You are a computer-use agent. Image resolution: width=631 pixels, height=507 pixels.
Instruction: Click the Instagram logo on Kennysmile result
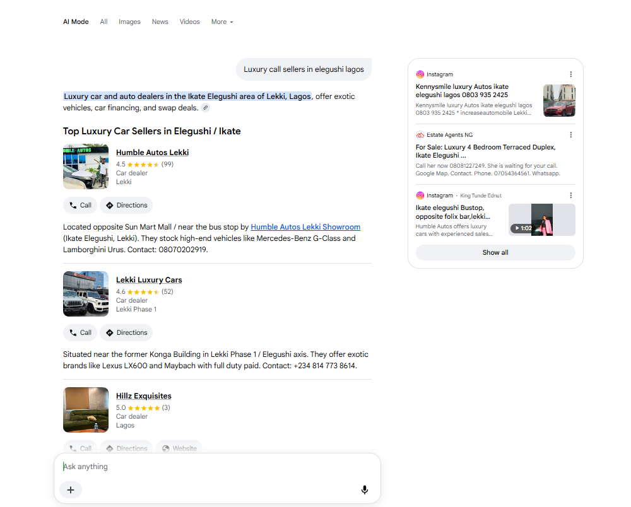(x=420, y=74)
